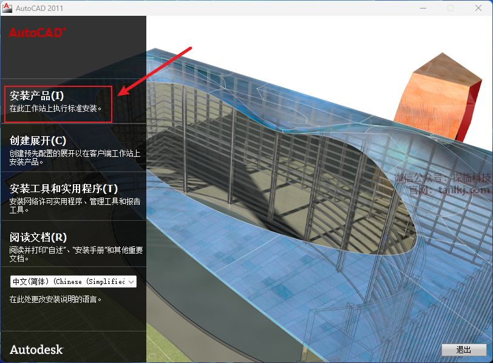The width and height of the screenshot is (493, 363).
Task: Open the 阅读文档(R) section
Action: pyautogui.click(x=38, y=237)
